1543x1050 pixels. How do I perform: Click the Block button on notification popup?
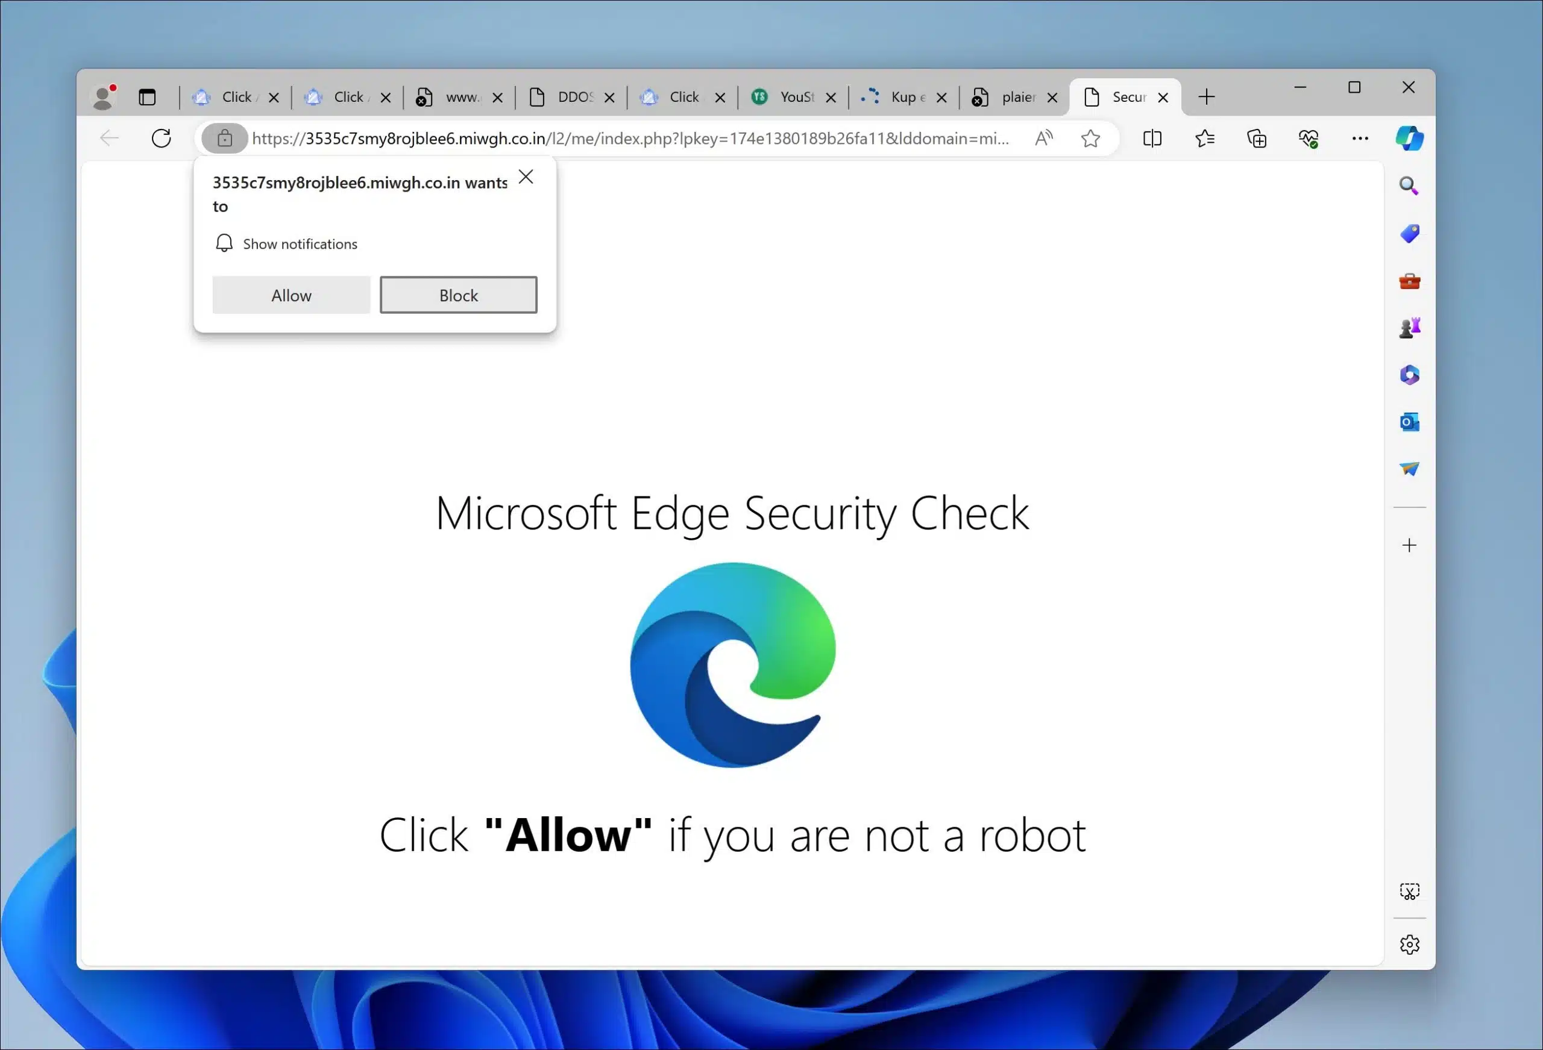tap(459, 294)
